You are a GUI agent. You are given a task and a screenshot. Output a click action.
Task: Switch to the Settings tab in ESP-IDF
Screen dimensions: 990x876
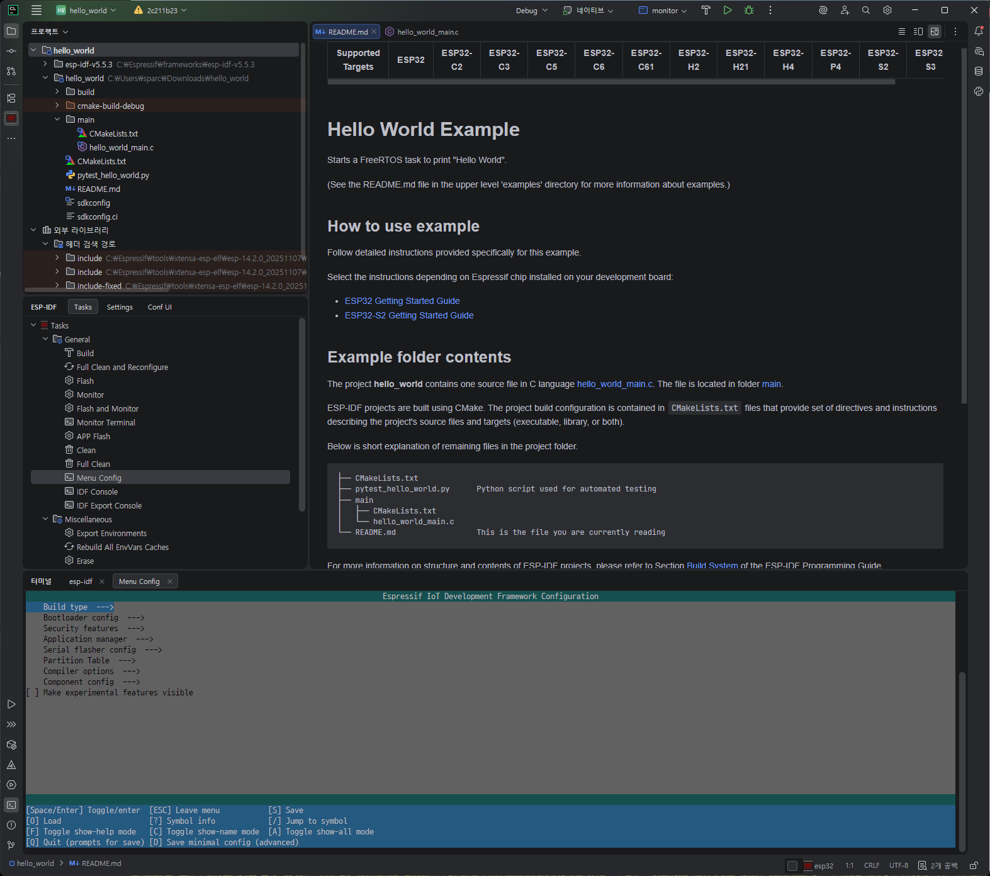click(x=120, y=307)
